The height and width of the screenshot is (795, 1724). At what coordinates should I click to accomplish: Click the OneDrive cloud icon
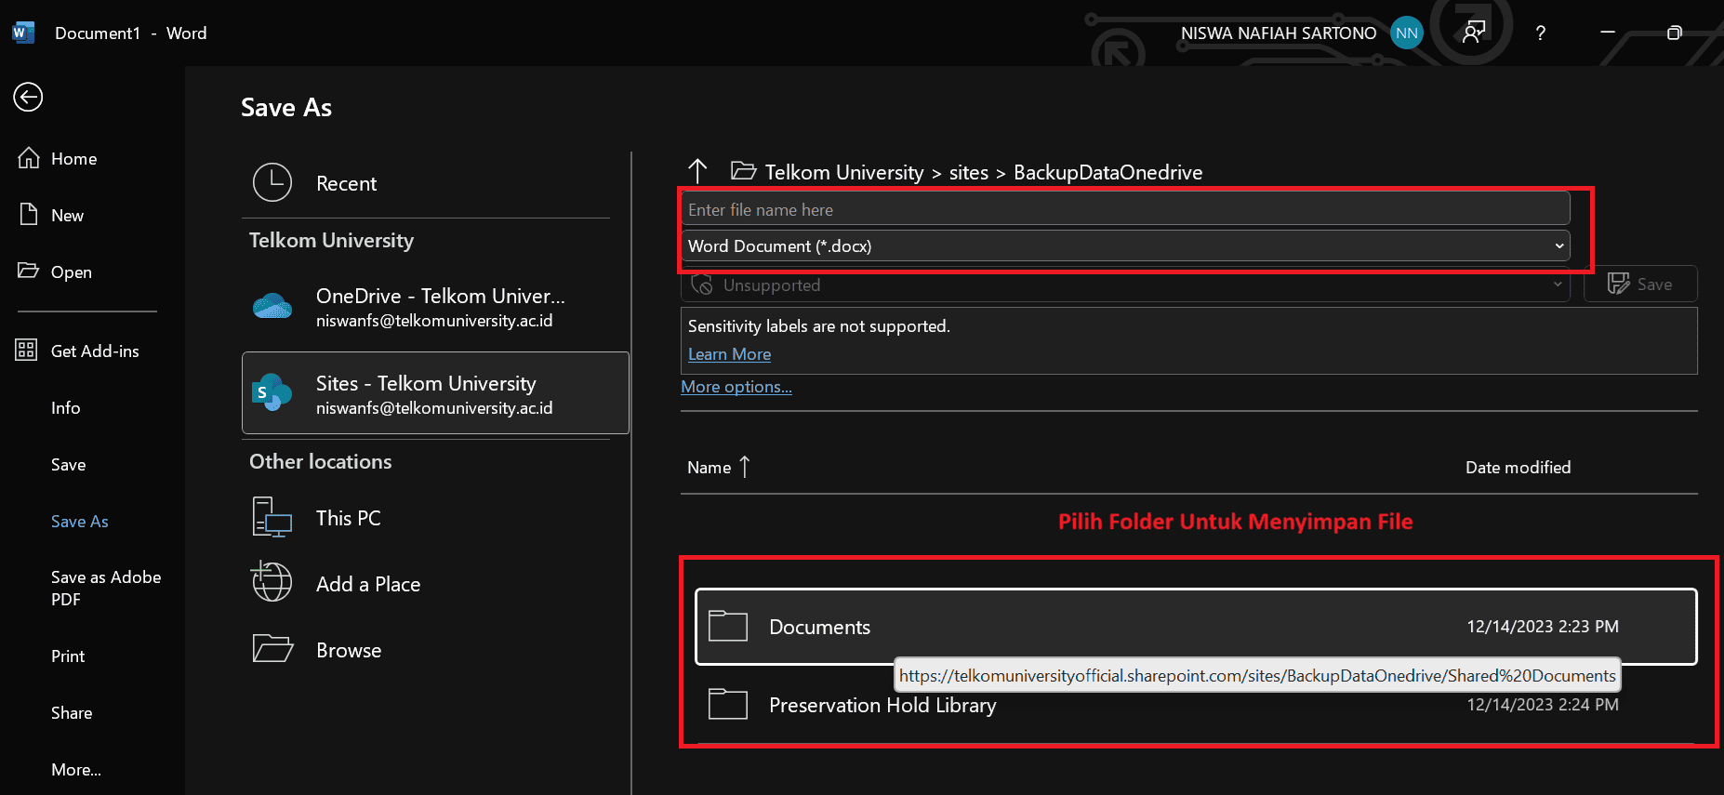272,306
